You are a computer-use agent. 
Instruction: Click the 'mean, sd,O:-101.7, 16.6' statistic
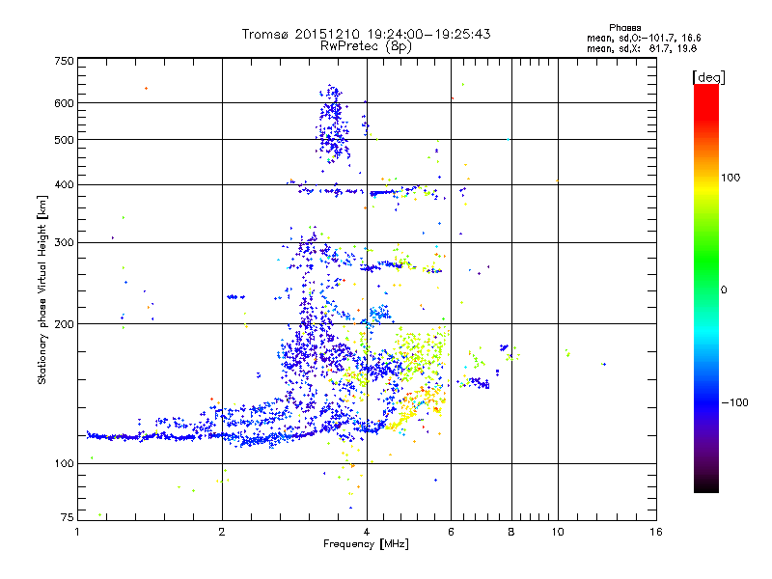[644, 38]
